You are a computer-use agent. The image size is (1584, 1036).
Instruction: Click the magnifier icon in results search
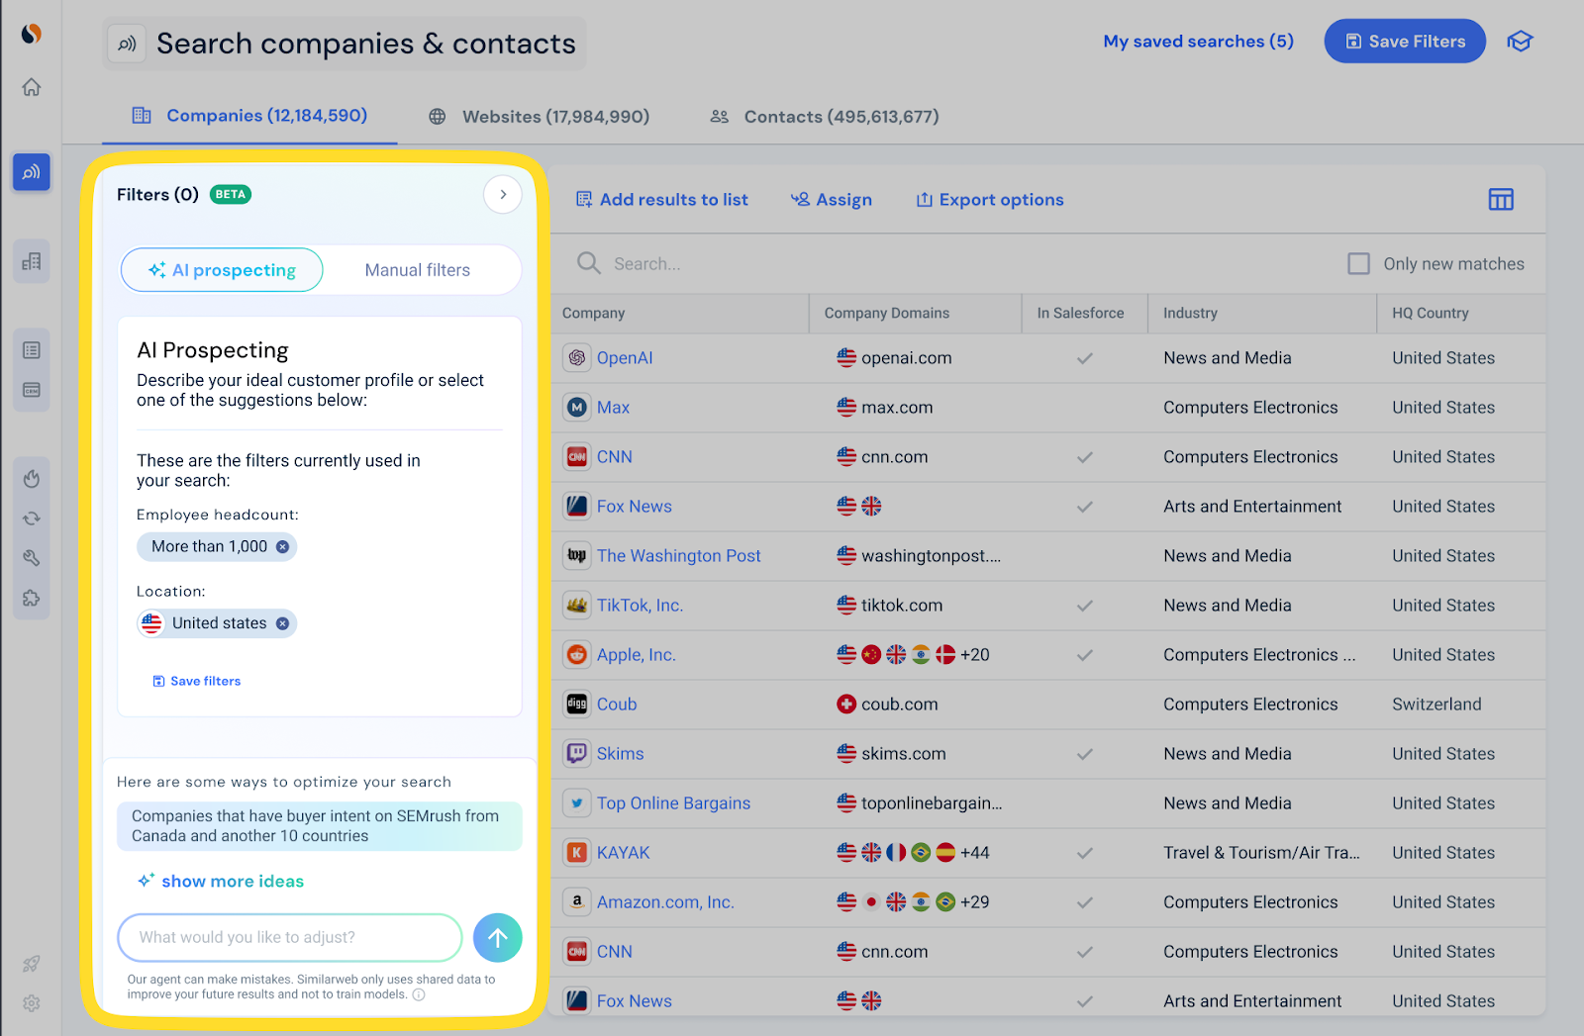tap(589, 263)
